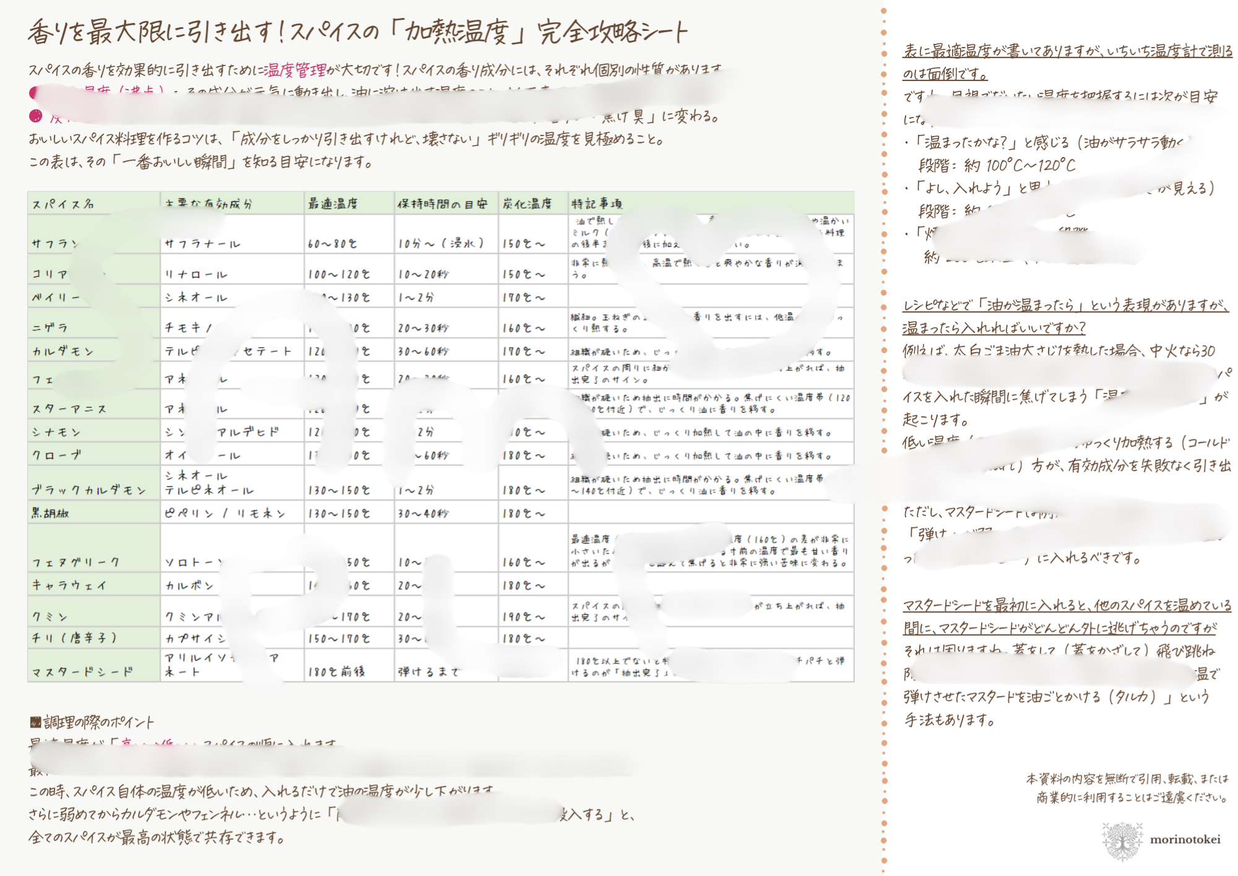This screenshot has width=1238, height=876.
Task: Click the morinotokei brand text
Action: click(1185, 839)
